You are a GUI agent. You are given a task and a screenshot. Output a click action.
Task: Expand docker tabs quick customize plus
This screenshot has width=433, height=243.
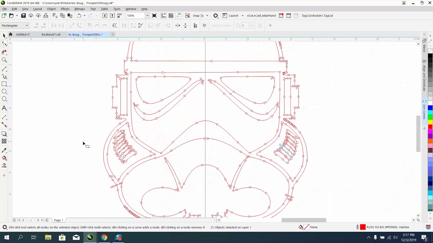coord(424,128)
